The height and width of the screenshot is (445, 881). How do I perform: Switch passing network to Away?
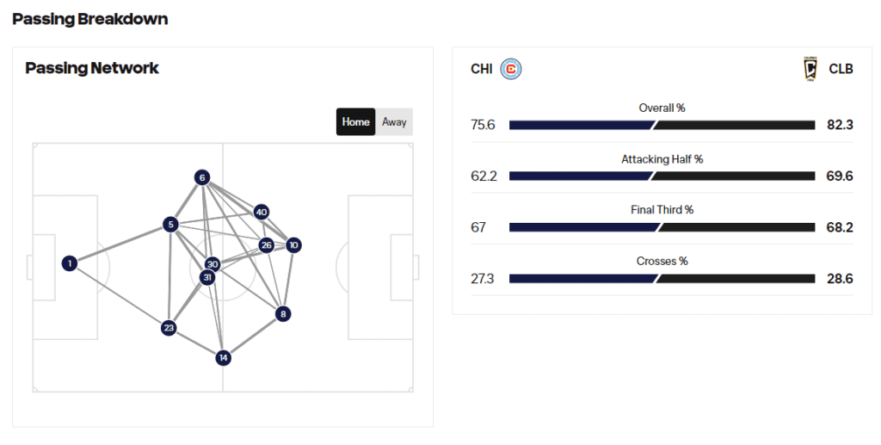[394, 122]
